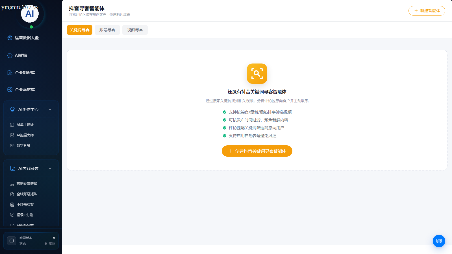Viewport: 452px width, 254px height.
Task: Collapse the AI内容获客 section chevron
Action: pyautogui.click(x=50, y=168)
